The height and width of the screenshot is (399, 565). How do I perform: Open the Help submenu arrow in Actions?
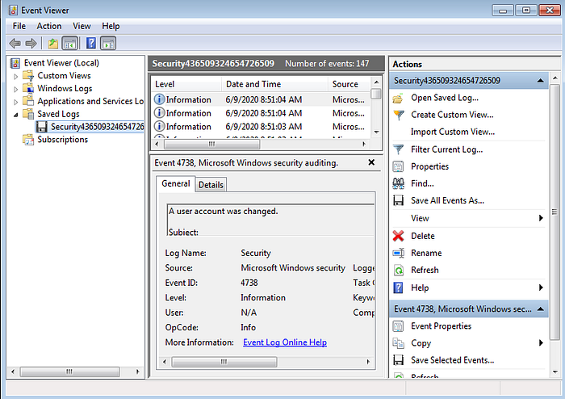pos(541,288)
